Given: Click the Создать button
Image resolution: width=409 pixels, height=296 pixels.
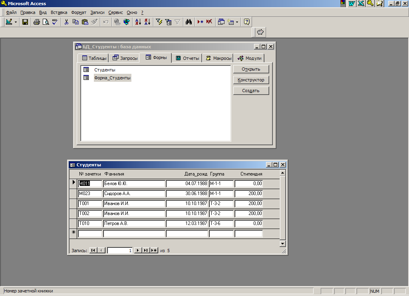Looking at the screenshot, I should 251,91.
